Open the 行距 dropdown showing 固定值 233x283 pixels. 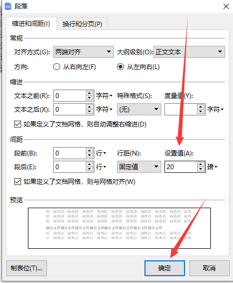(139, 167)
